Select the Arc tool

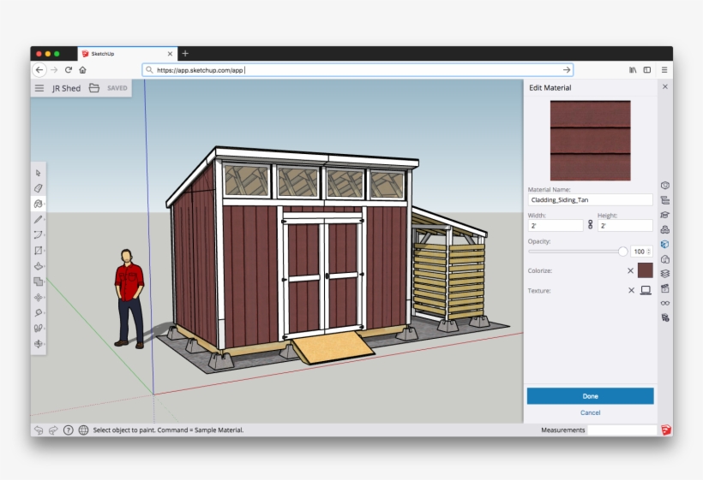38,234
